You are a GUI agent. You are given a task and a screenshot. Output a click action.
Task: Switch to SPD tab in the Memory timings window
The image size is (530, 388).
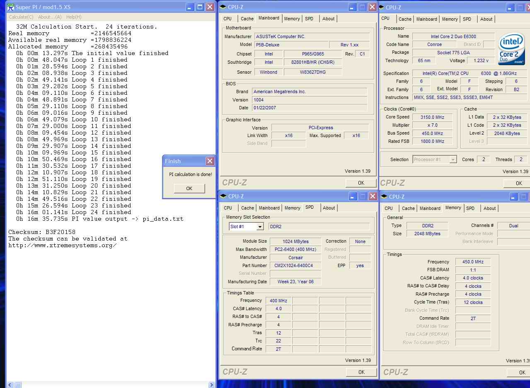[x=470, y=208]
